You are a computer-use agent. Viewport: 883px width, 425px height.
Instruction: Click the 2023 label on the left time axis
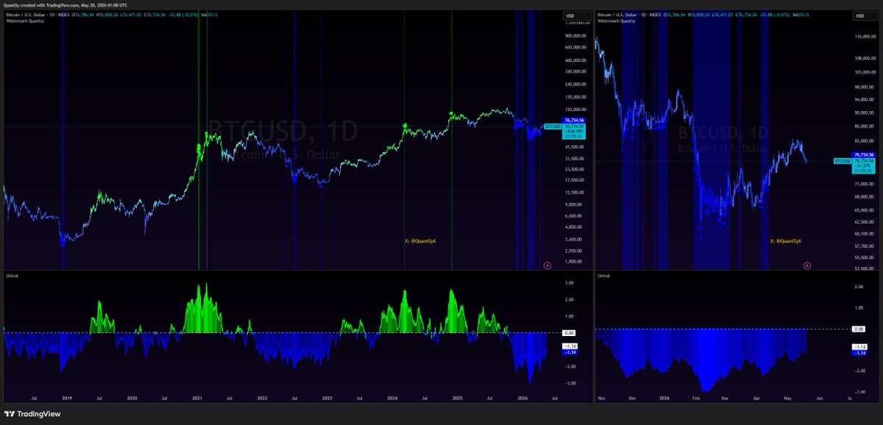pos(327,398)
